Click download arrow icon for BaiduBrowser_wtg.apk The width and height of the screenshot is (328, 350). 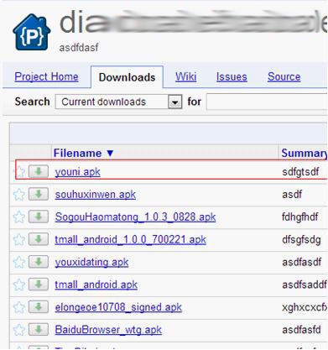(x=39, y=330)
